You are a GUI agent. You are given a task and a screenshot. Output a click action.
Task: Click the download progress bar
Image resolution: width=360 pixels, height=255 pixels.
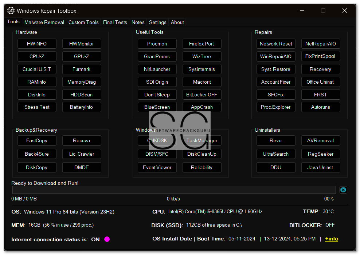(174, 190)
